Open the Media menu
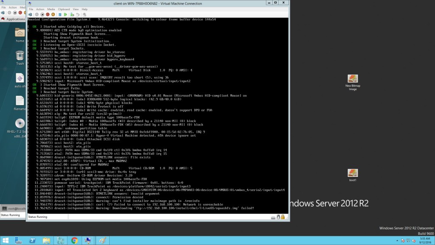Image resolution: width=435 pixels, height=245 pixels. click(51, 9)
